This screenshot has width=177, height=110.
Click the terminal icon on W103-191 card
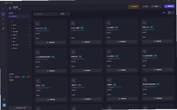(x=38, y=24)
